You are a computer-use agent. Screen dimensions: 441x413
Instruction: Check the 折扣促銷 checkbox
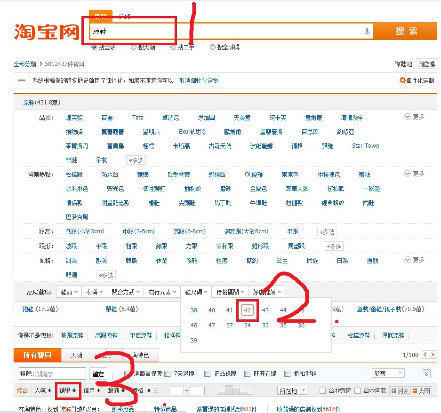pyautogui.click(x=287, y=373)
